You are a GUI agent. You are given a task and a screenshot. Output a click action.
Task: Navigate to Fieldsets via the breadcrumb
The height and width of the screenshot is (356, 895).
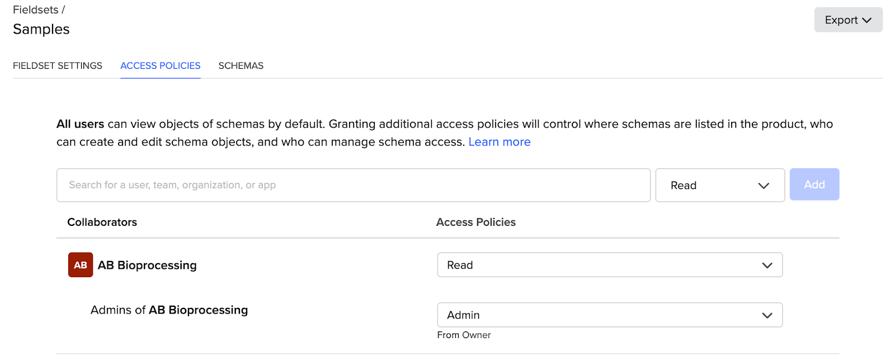tap(35, 10)
